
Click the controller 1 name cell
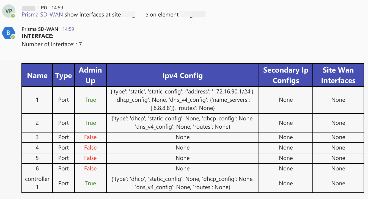37,183
